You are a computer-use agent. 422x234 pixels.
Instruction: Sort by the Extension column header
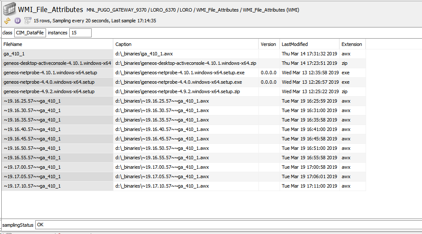[352, 44]
